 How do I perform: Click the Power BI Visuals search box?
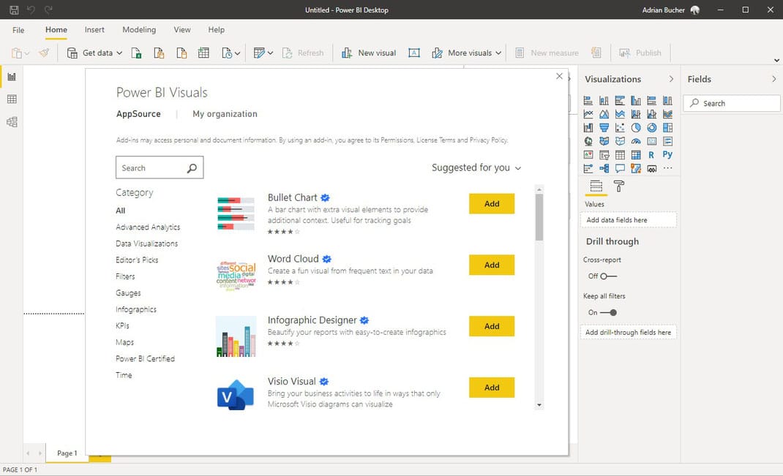pyautogui.click(x=150, y=168)
